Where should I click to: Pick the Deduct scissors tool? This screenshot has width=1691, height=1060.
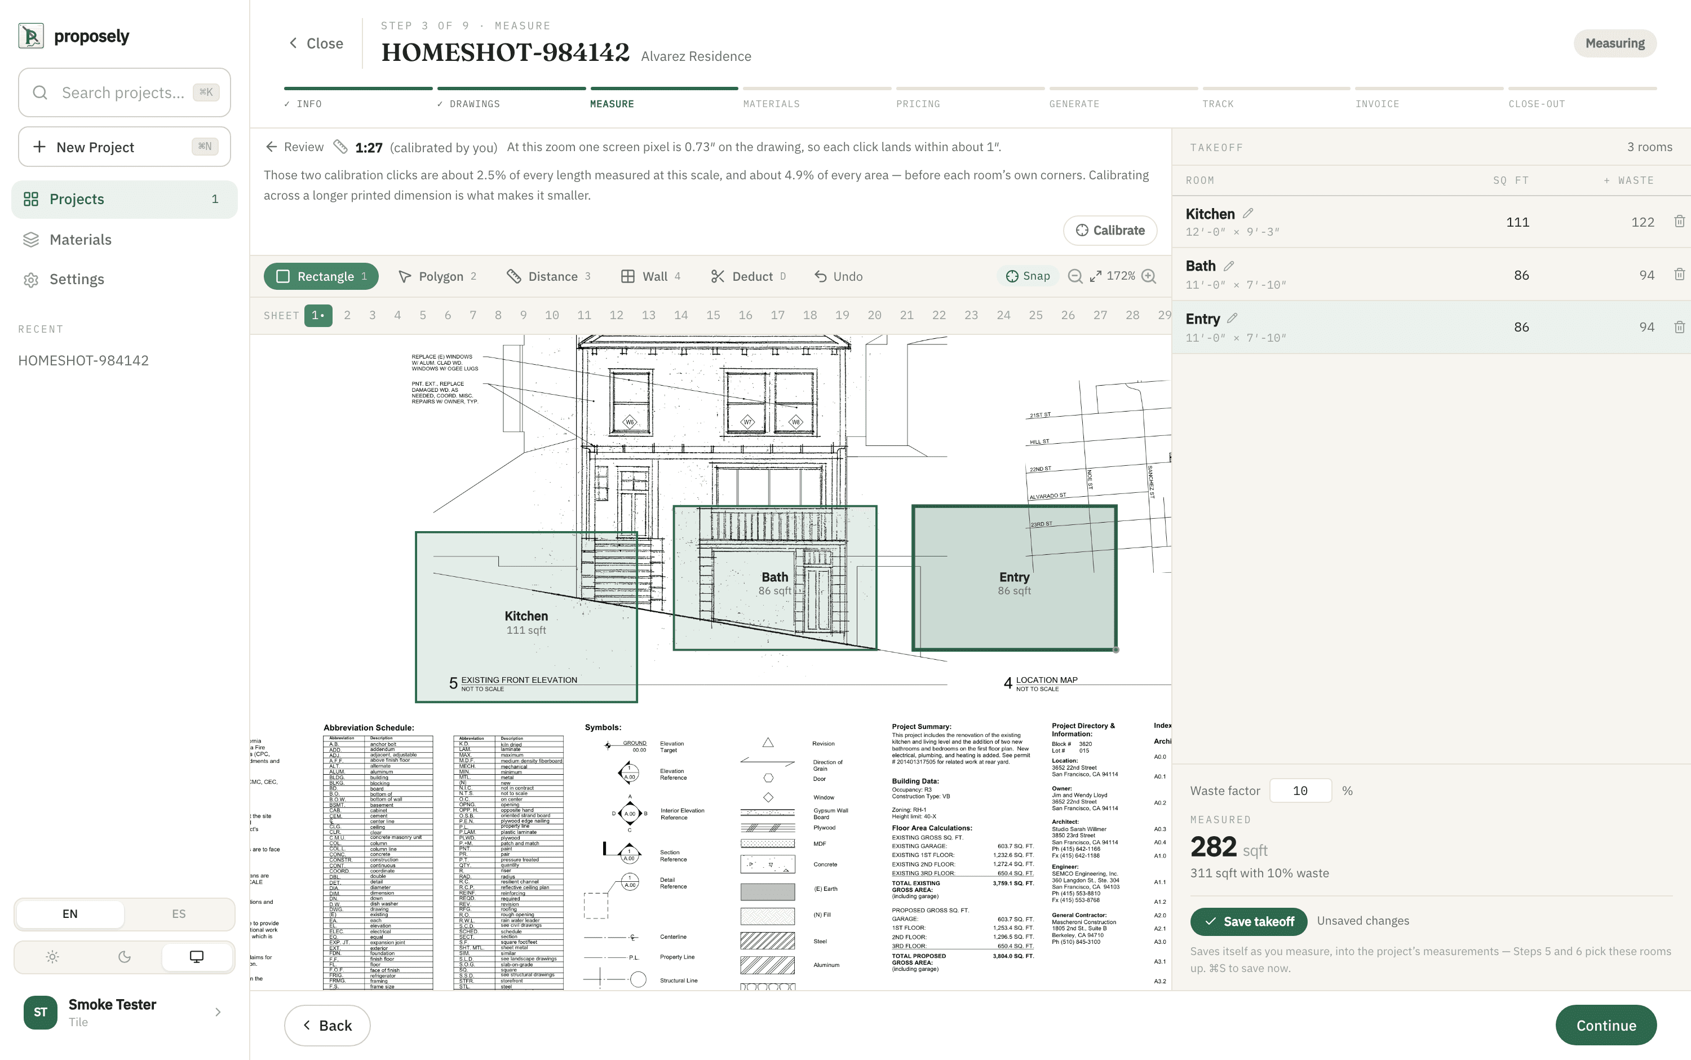tap(748, 276)
